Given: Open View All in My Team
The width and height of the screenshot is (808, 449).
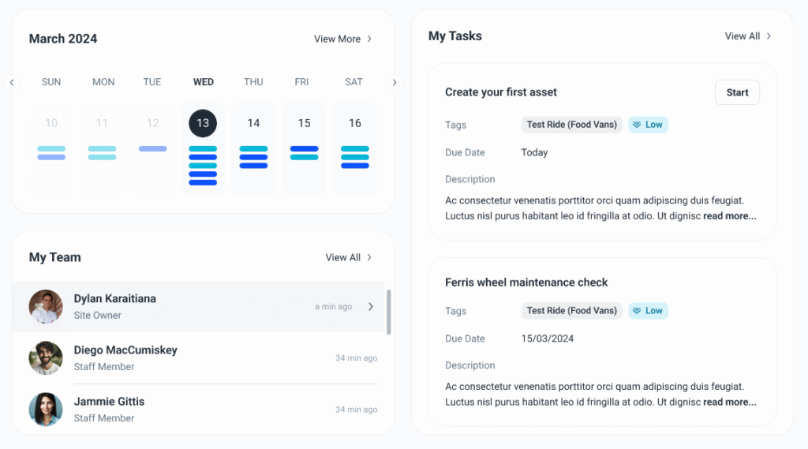Looking at the screenshot, I should point(349,257).
